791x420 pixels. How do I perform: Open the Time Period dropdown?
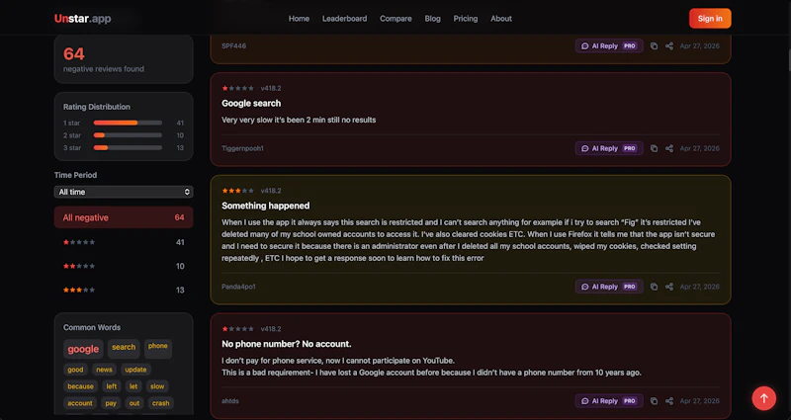[x=124, y=192]
